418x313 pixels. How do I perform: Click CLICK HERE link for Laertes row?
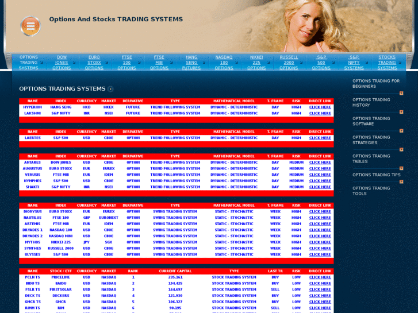[x=320, y=138]
